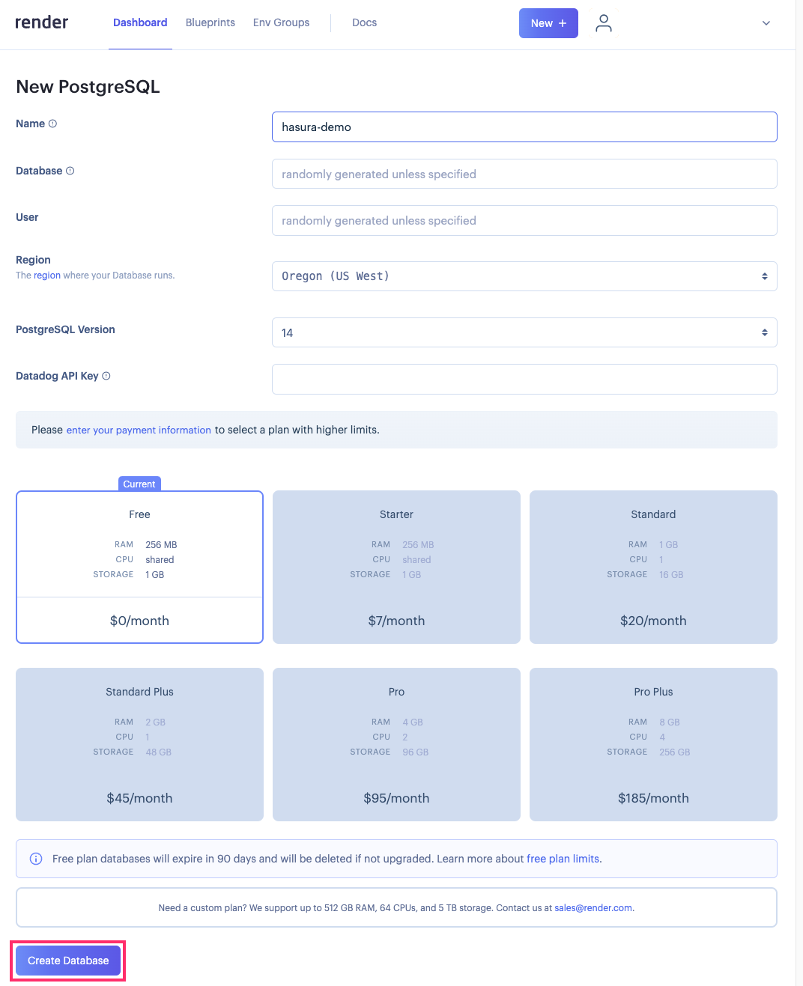Open the PostgreSQL Version dropdown
The height and width of the screenshot is (986, 803).
524,332
